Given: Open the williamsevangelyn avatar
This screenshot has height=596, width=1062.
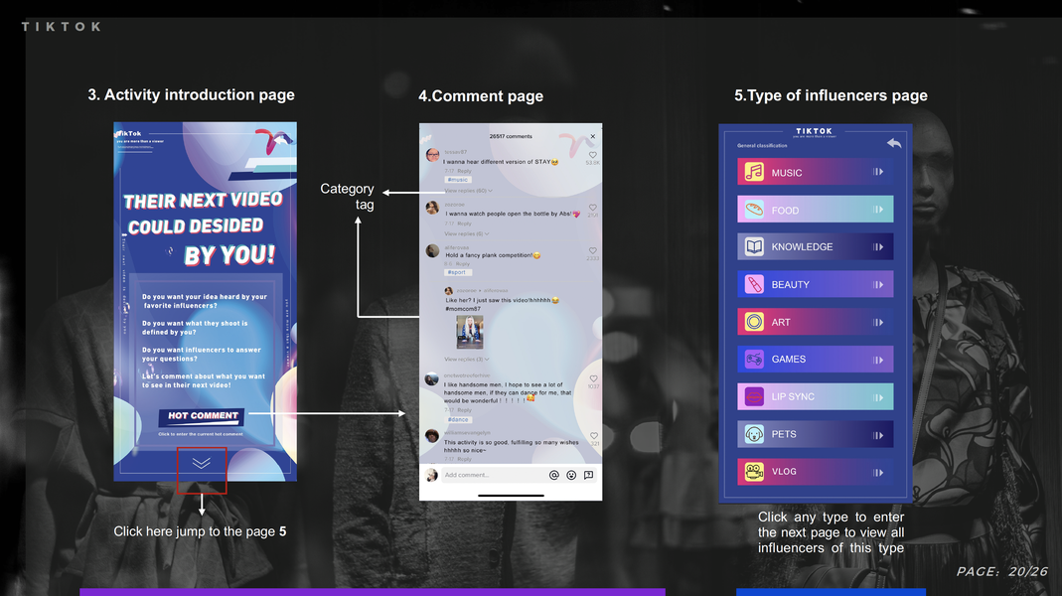Looking at the screenshot, I should coord(431,436).
